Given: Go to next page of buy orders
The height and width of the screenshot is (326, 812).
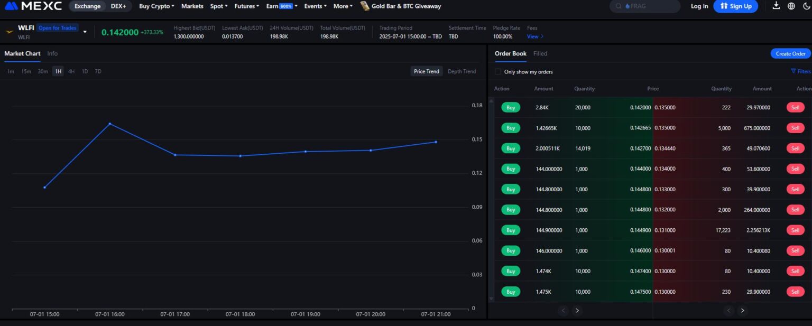Looking at the screenshot, I should click(577, 311).
